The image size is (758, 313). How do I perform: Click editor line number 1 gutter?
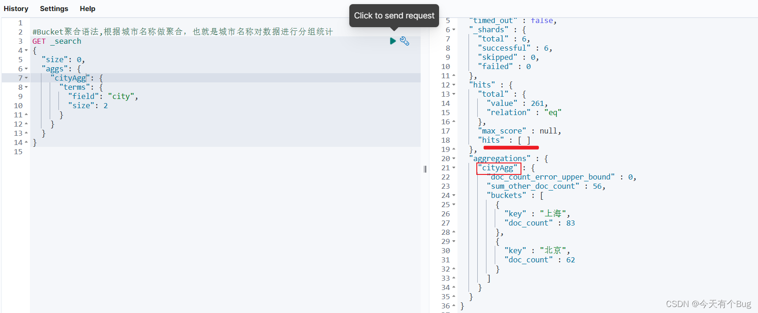coord(20,23)
